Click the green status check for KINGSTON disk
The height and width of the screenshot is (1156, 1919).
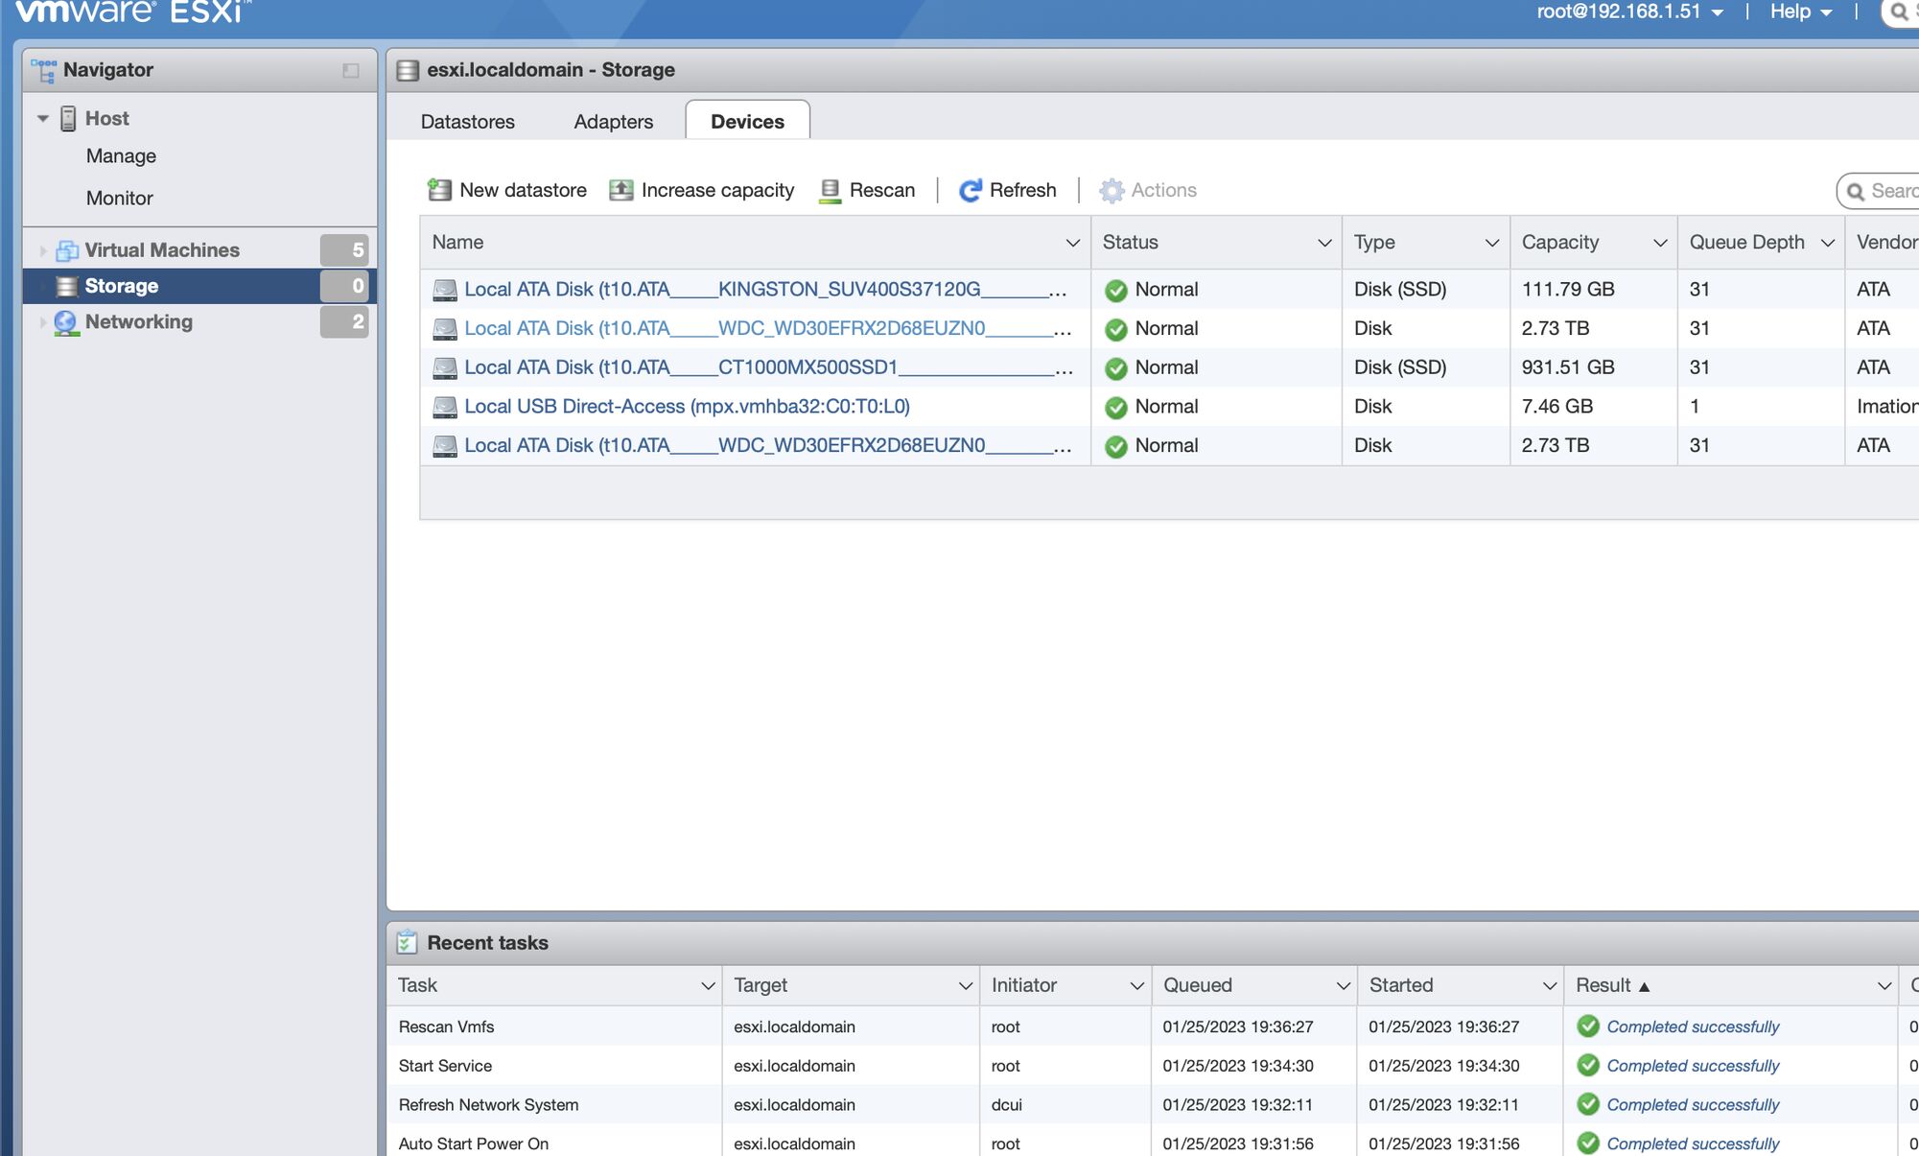[1116, 290]
